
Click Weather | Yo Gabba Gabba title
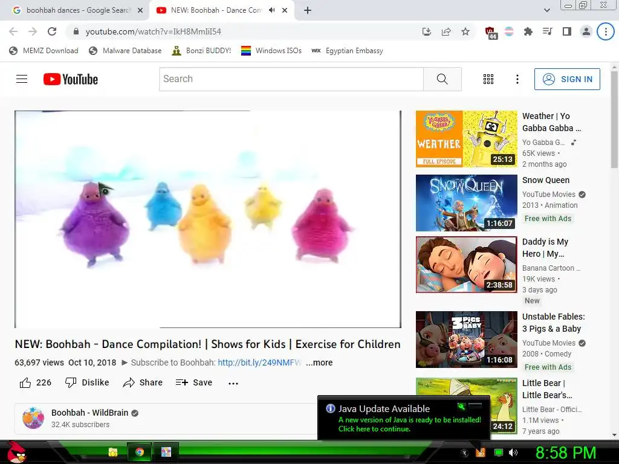pyautogui.click(x=551, y=122)
